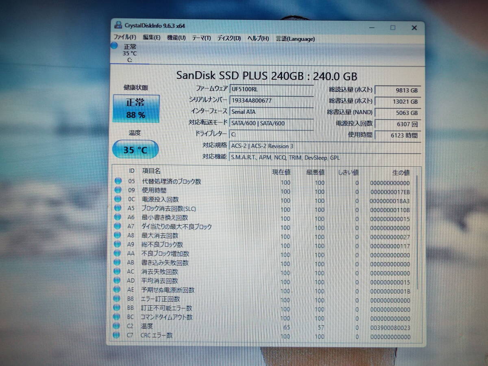Viewport: 488px width, 366px height.
Task: Click the power-on hours value 6123 時間
Action: click(x=397, y=135)
